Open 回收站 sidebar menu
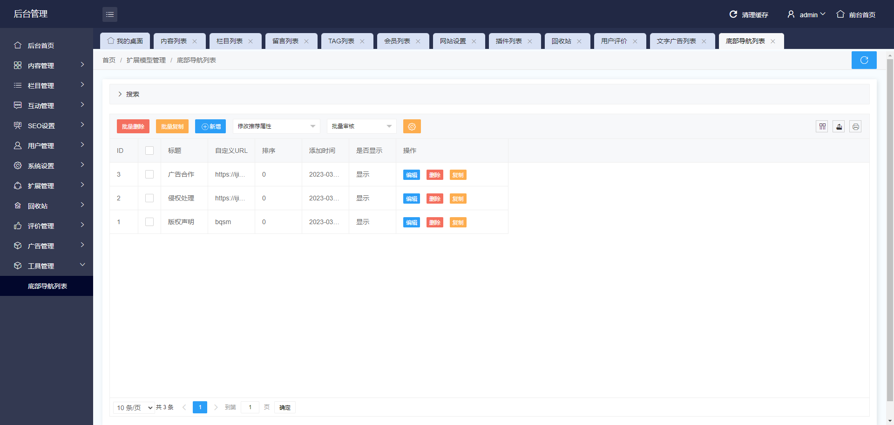 point(47,206)
